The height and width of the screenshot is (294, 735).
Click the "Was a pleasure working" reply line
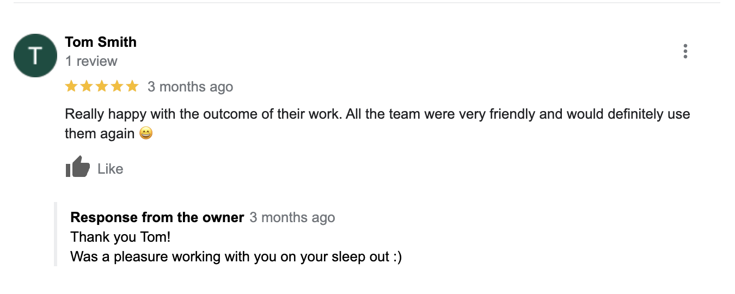coord(236,256)
